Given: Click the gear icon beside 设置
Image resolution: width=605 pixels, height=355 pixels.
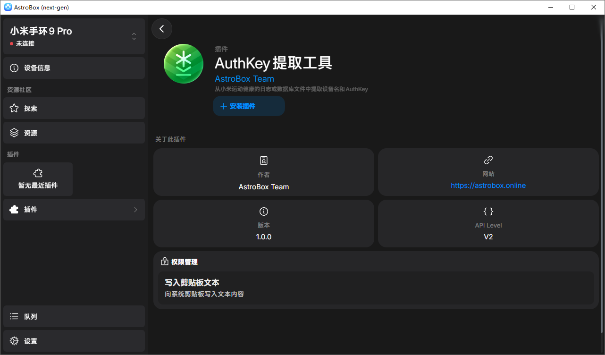Looking at the screenshot, I should click(14, 341).
